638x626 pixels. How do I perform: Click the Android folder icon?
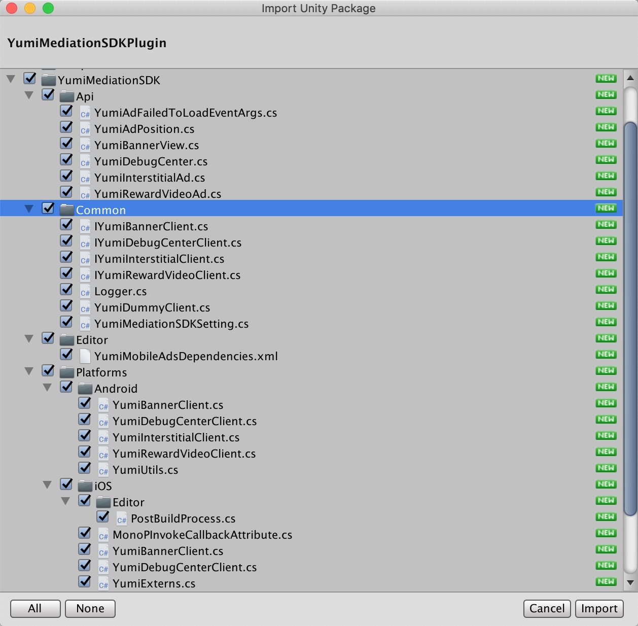pos(85,389)
